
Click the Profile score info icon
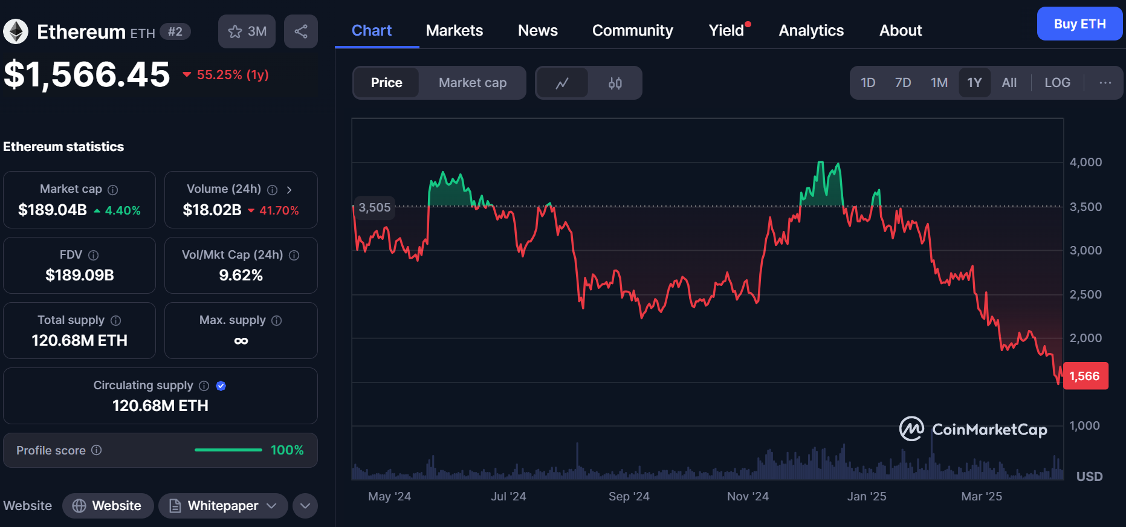(x=97, y=450)
